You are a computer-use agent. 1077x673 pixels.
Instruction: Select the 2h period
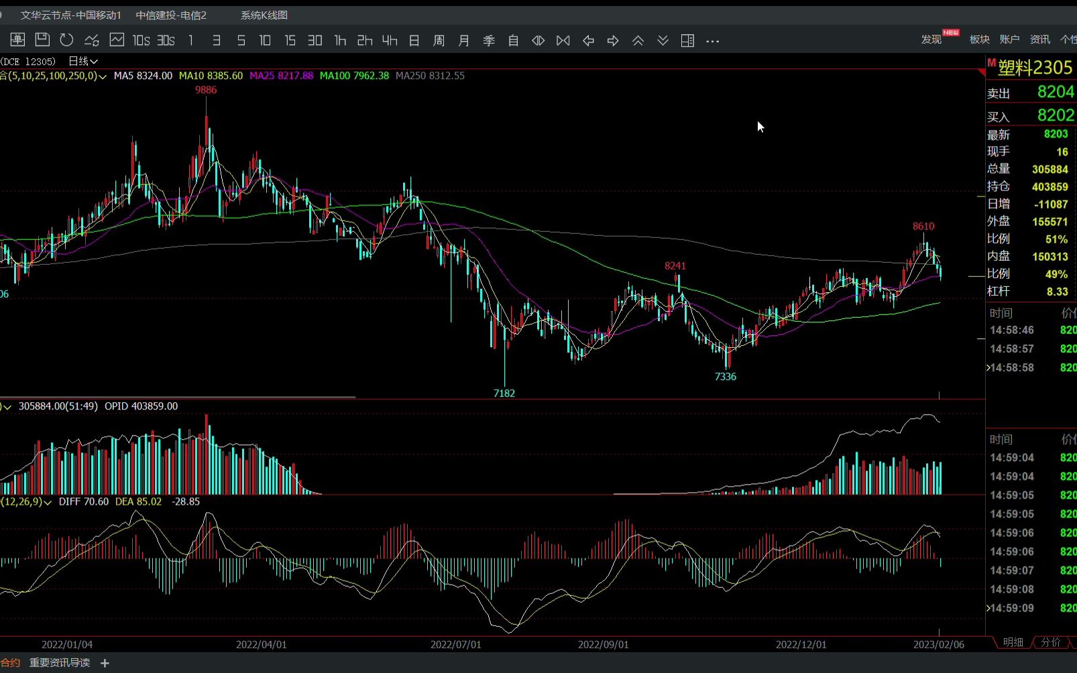365,41
